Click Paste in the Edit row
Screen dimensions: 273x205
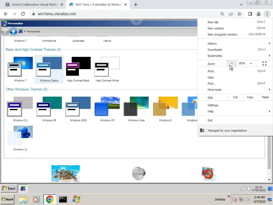(x=265, y=97)
